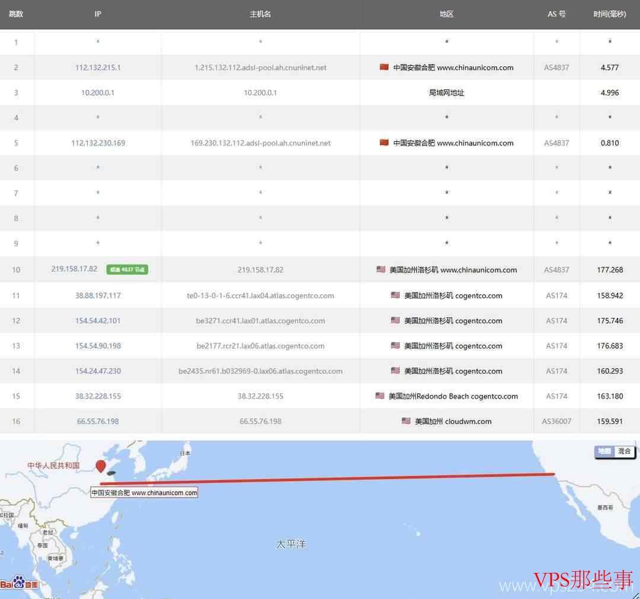The width and height of the screenshot is (640, 599).
Task: Click the 0.810 time value
Action: (x=609, y=143)
